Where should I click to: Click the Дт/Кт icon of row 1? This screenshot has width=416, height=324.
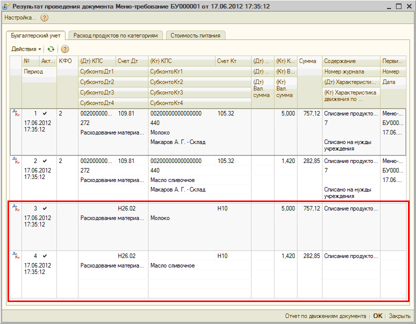16,114
